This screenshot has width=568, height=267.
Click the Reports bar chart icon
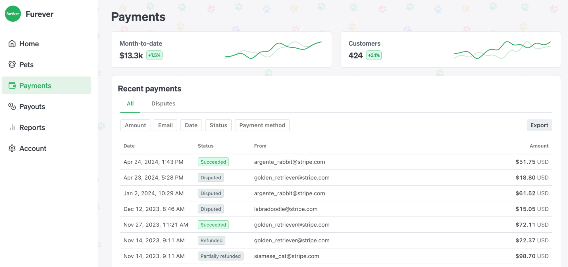pyautogui.click(x=12, y=127)
